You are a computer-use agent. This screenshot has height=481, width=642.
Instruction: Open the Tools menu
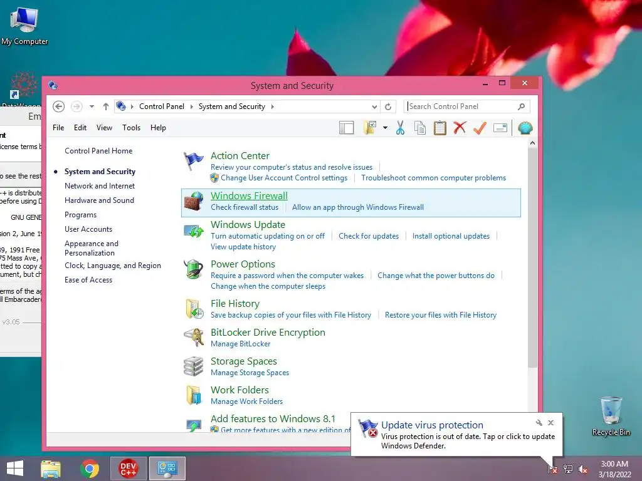coord(131,128)
